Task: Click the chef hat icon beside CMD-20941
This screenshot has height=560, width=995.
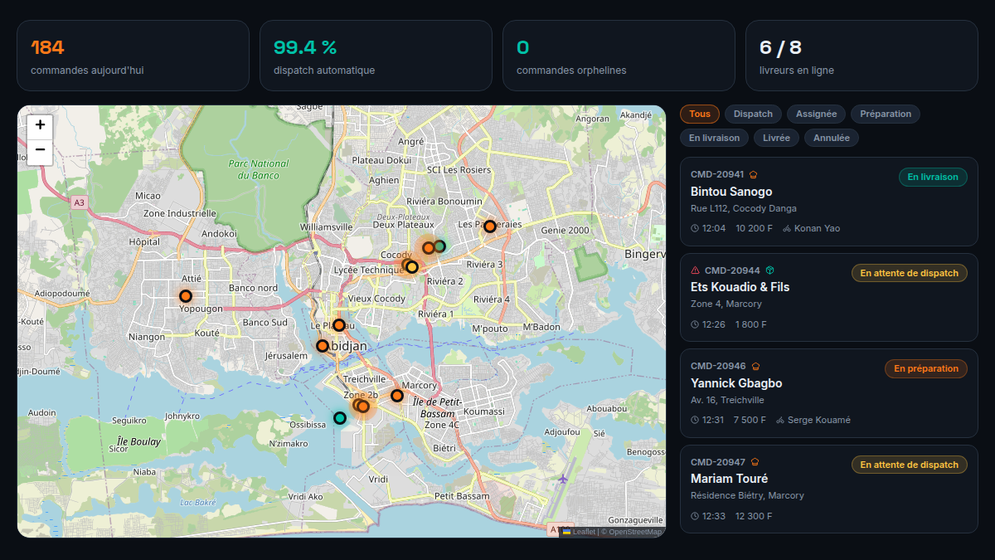Action: (754, 175)
